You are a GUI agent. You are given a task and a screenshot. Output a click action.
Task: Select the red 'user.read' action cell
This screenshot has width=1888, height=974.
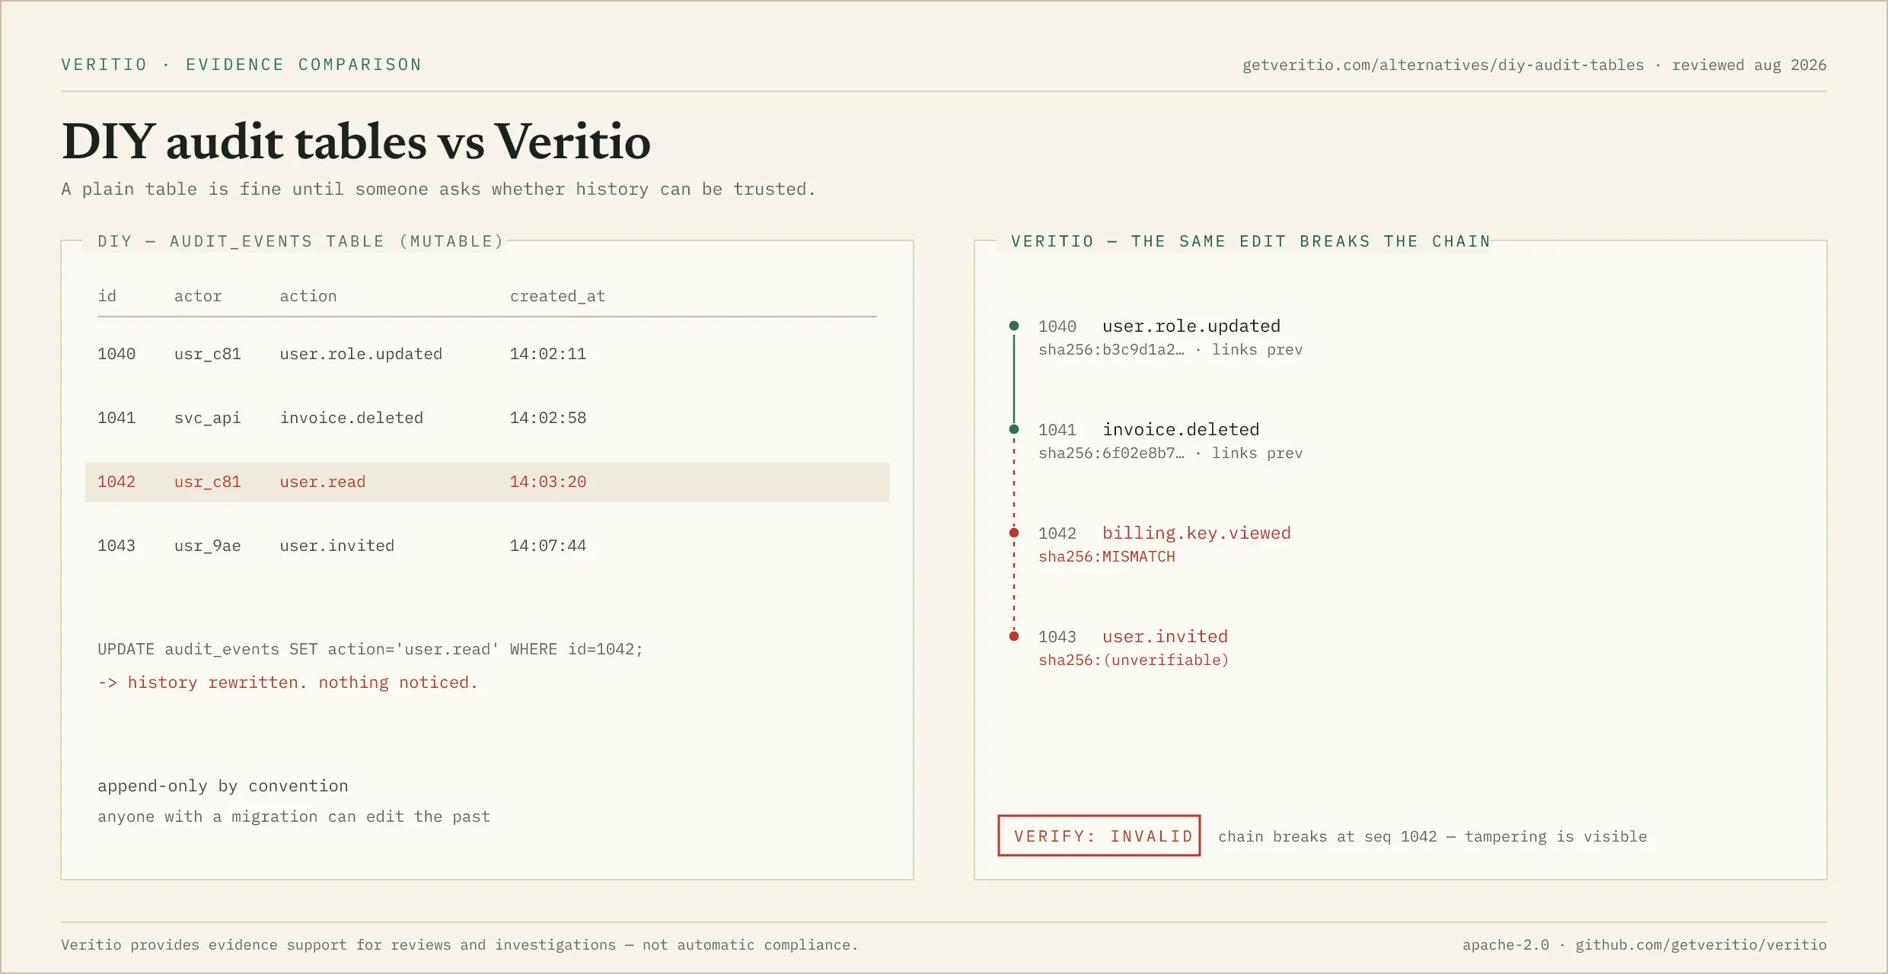[323, 482]
